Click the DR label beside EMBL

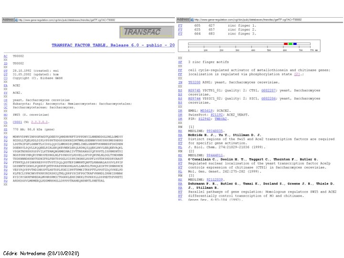[x=180, y=111]
